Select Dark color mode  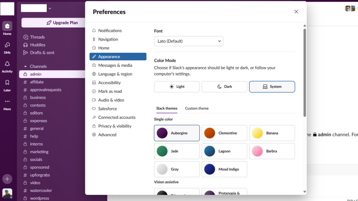[x=224, y=87]
